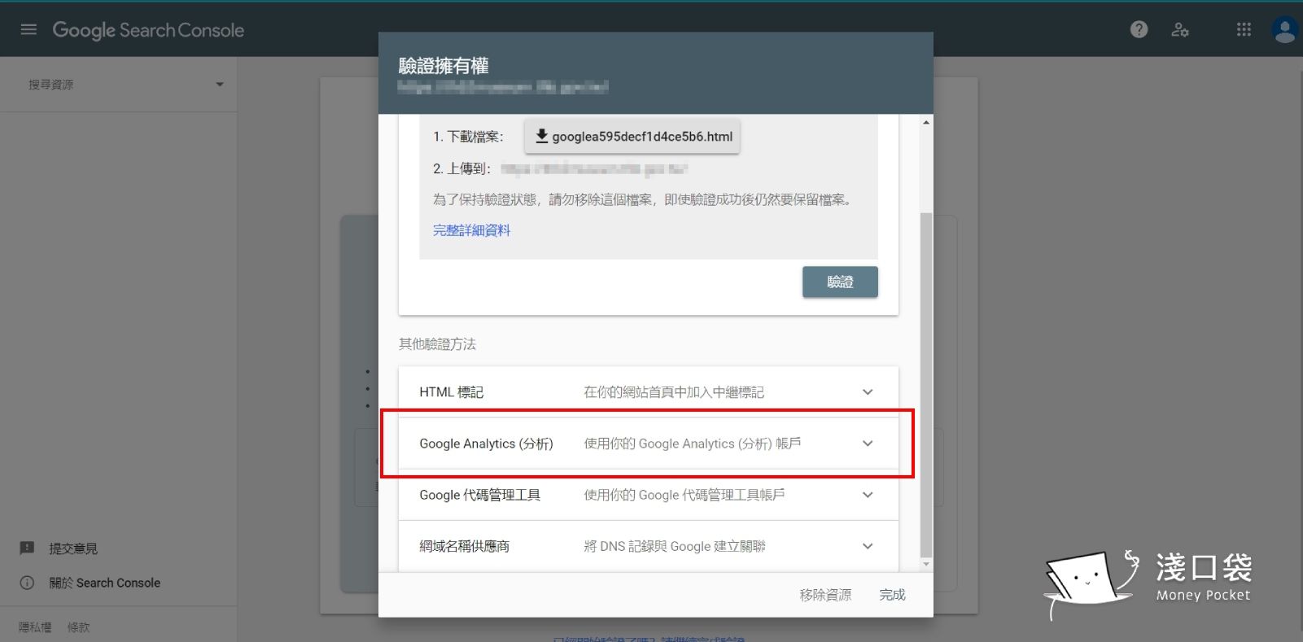
Task: Open the 搜尋資源 property dropdown arrow
Action: click(x=219, y=85)
